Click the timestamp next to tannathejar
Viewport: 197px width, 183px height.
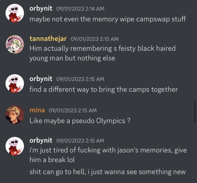tap(94, 39)
